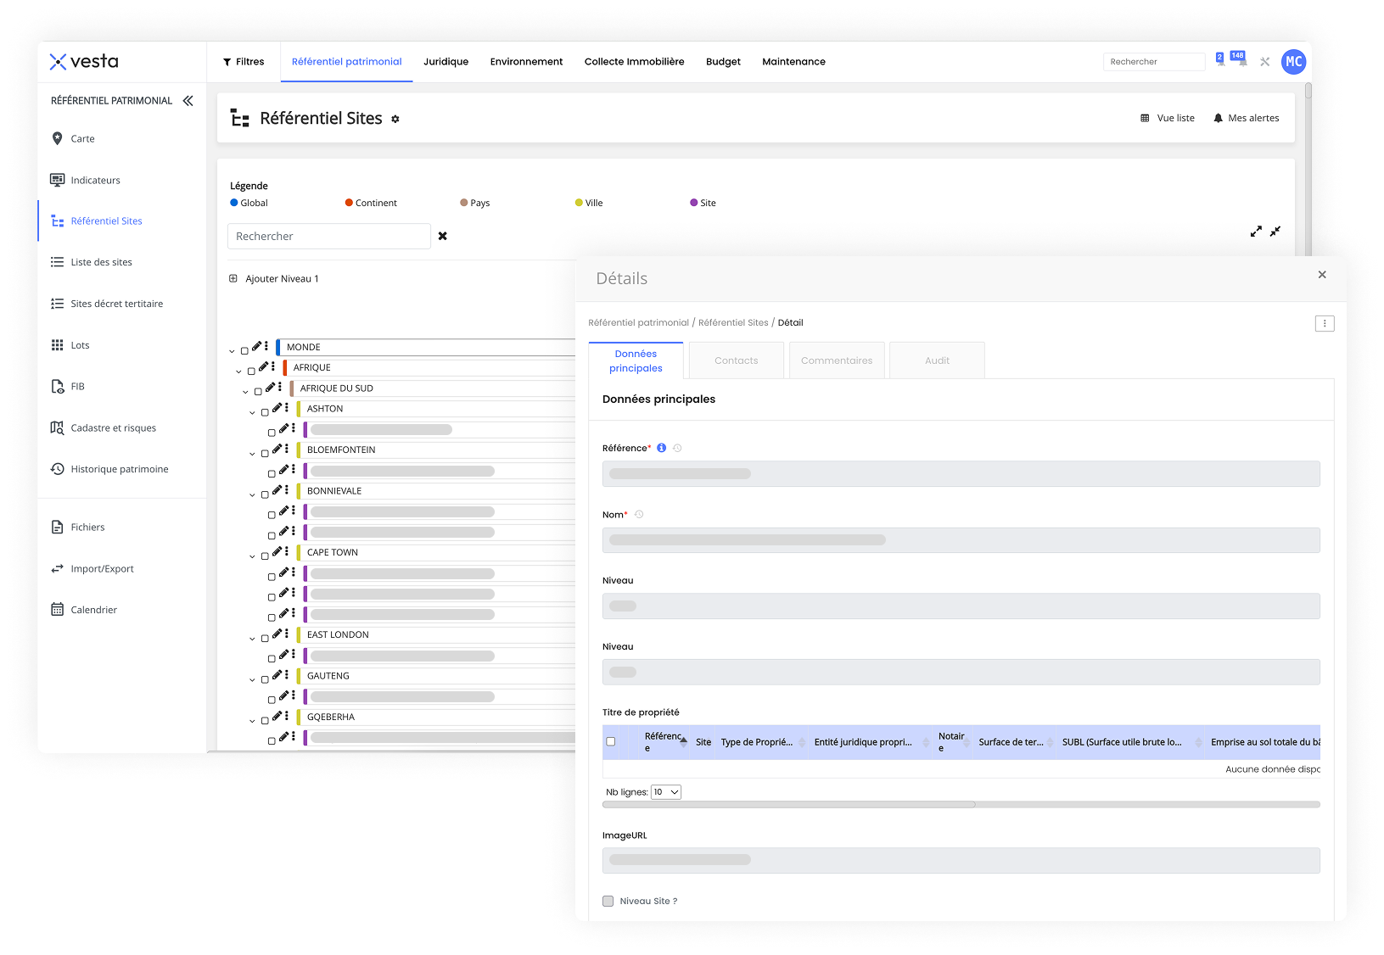Collapse the AFRIQUE tree node
The image size is (1384, 955).
click(238, 371)
